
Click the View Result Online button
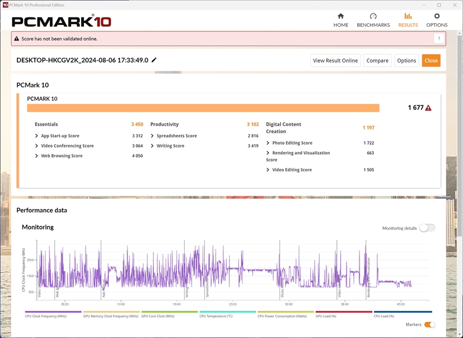pos(335,61)
